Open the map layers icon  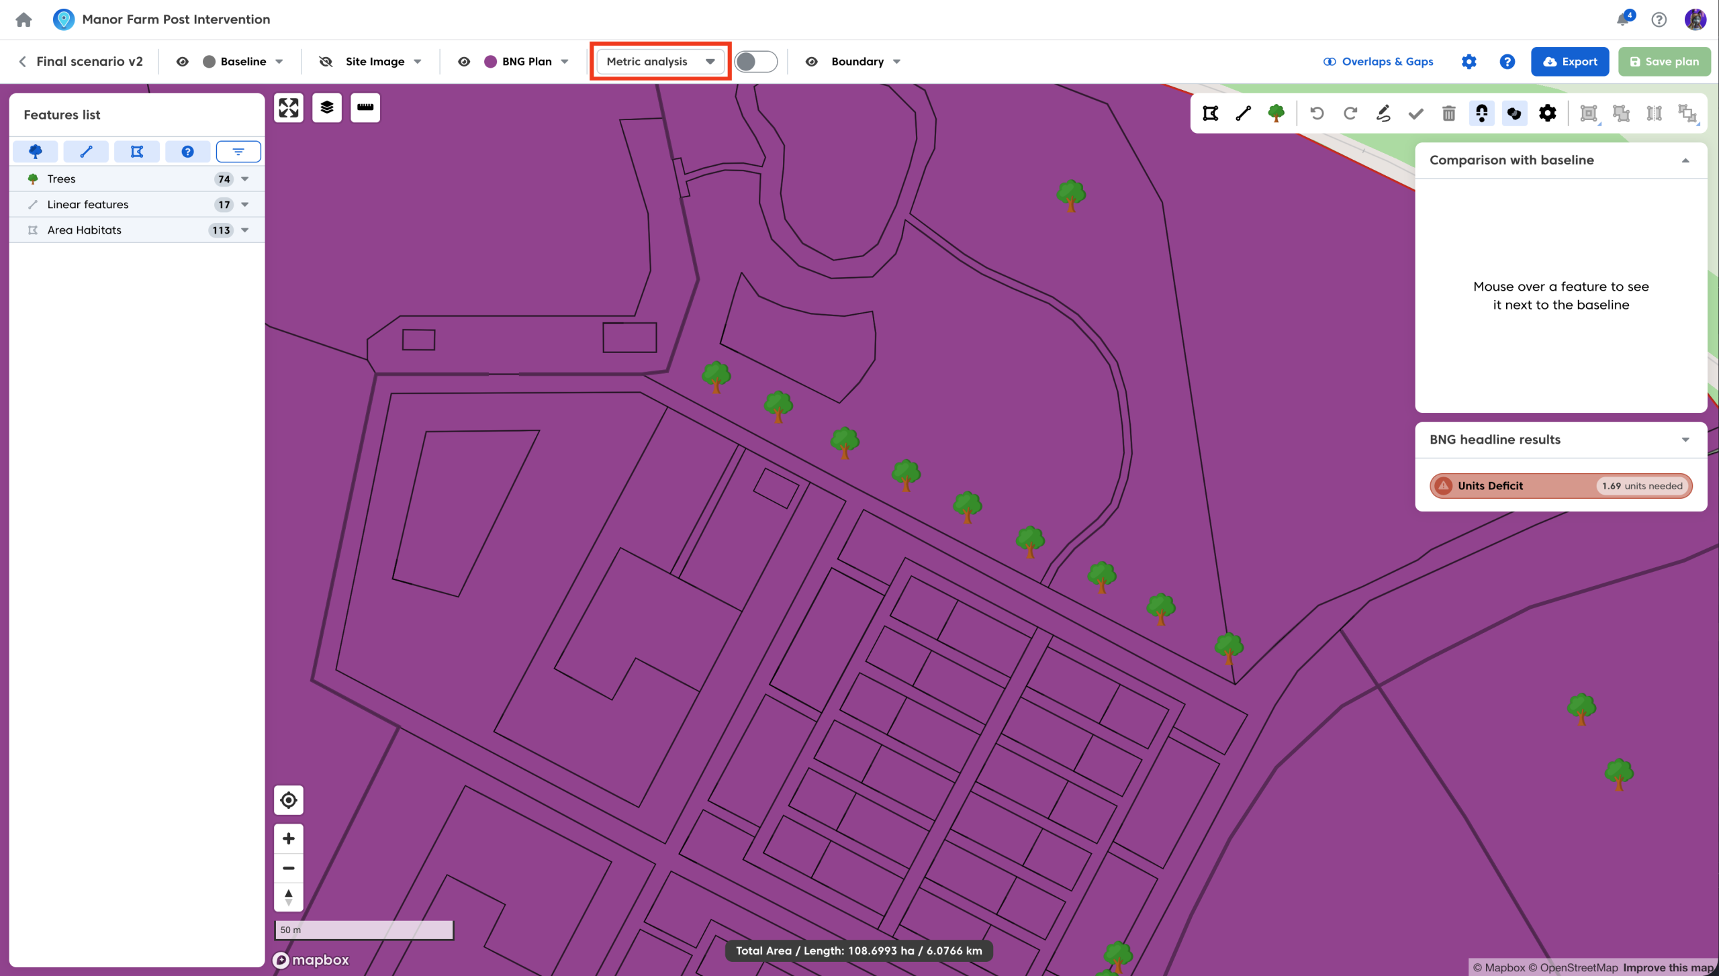point(327,107)
